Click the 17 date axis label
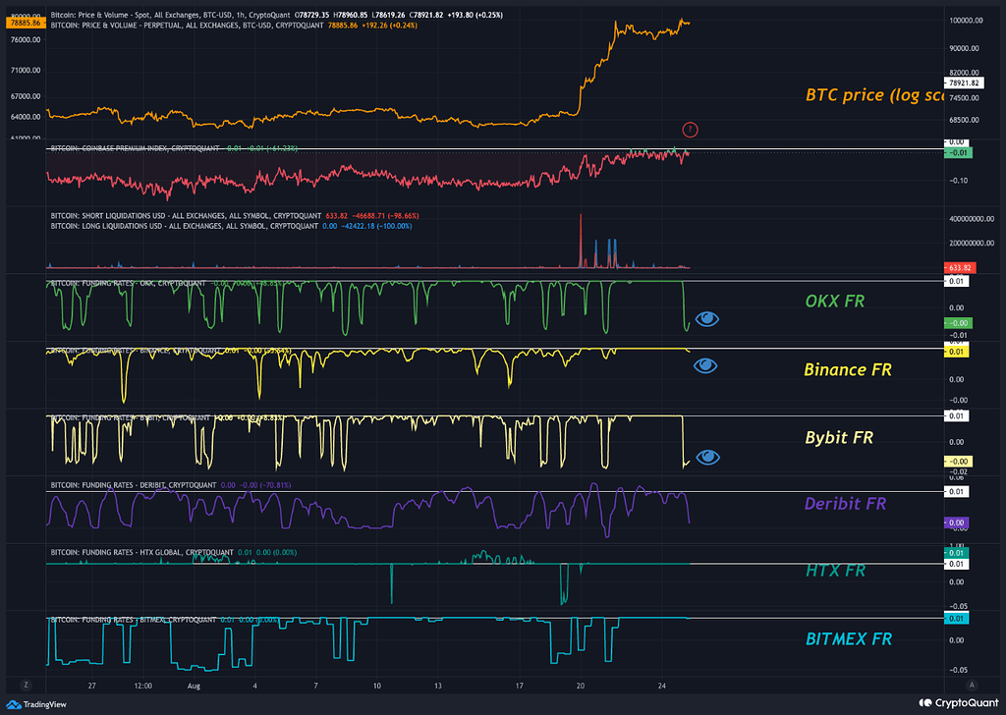 (519, 686)
